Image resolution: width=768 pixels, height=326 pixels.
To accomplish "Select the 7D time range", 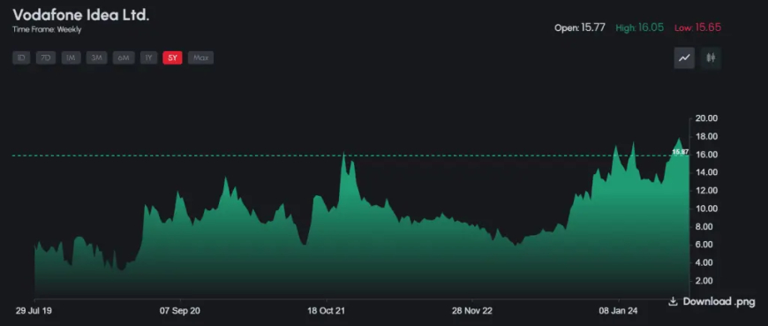I will (x=46, y=57).
